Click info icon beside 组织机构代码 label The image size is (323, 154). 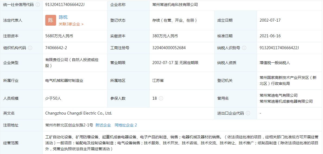pyautogui.click(x=30, y=48)
